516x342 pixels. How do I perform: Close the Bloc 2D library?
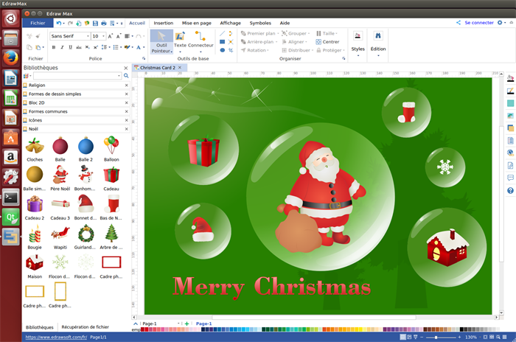pos(126,102)
